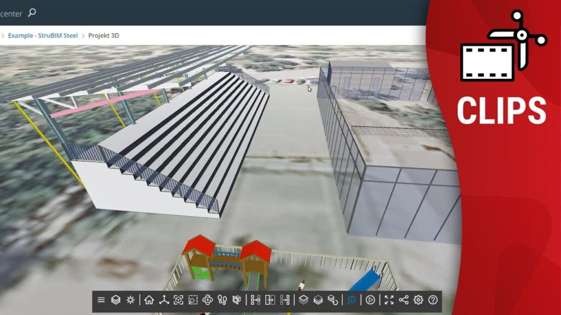Click the chevron between StruBIM Steel and Projekt 3D
Screen dimensions: 561x315
[83, 36]
